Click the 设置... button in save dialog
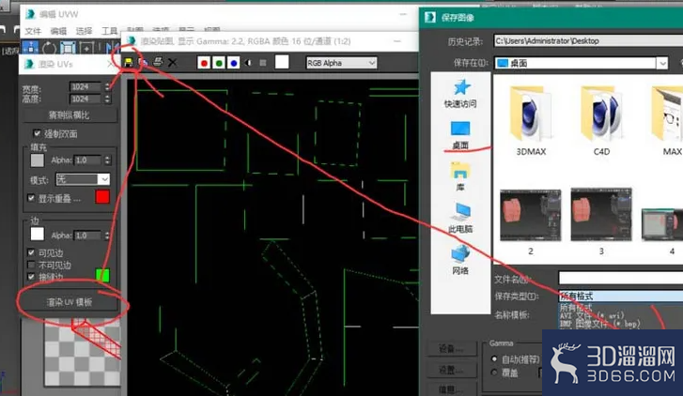 point(451,370)
